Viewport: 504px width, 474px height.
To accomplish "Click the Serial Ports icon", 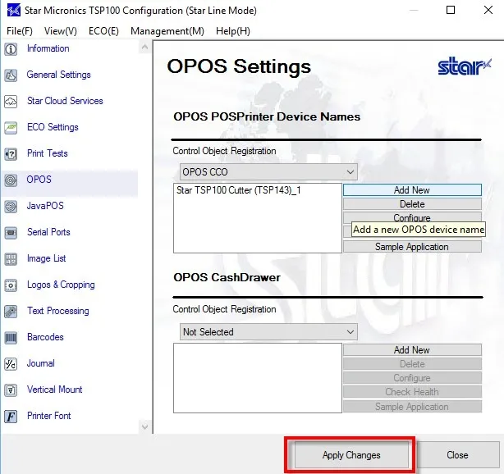I will [11, 233].
